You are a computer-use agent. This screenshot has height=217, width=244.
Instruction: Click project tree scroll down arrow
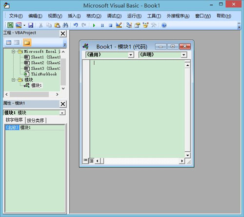[63, 89]
